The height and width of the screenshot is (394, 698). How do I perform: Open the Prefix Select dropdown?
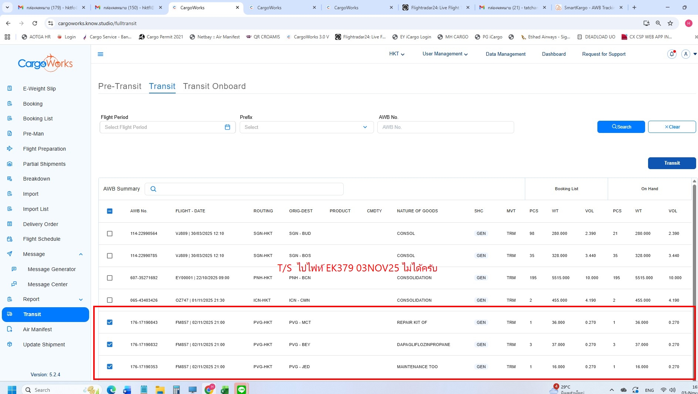pos(306,127)
